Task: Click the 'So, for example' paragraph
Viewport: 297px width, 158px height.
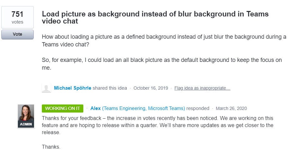Action: [161, 64]
